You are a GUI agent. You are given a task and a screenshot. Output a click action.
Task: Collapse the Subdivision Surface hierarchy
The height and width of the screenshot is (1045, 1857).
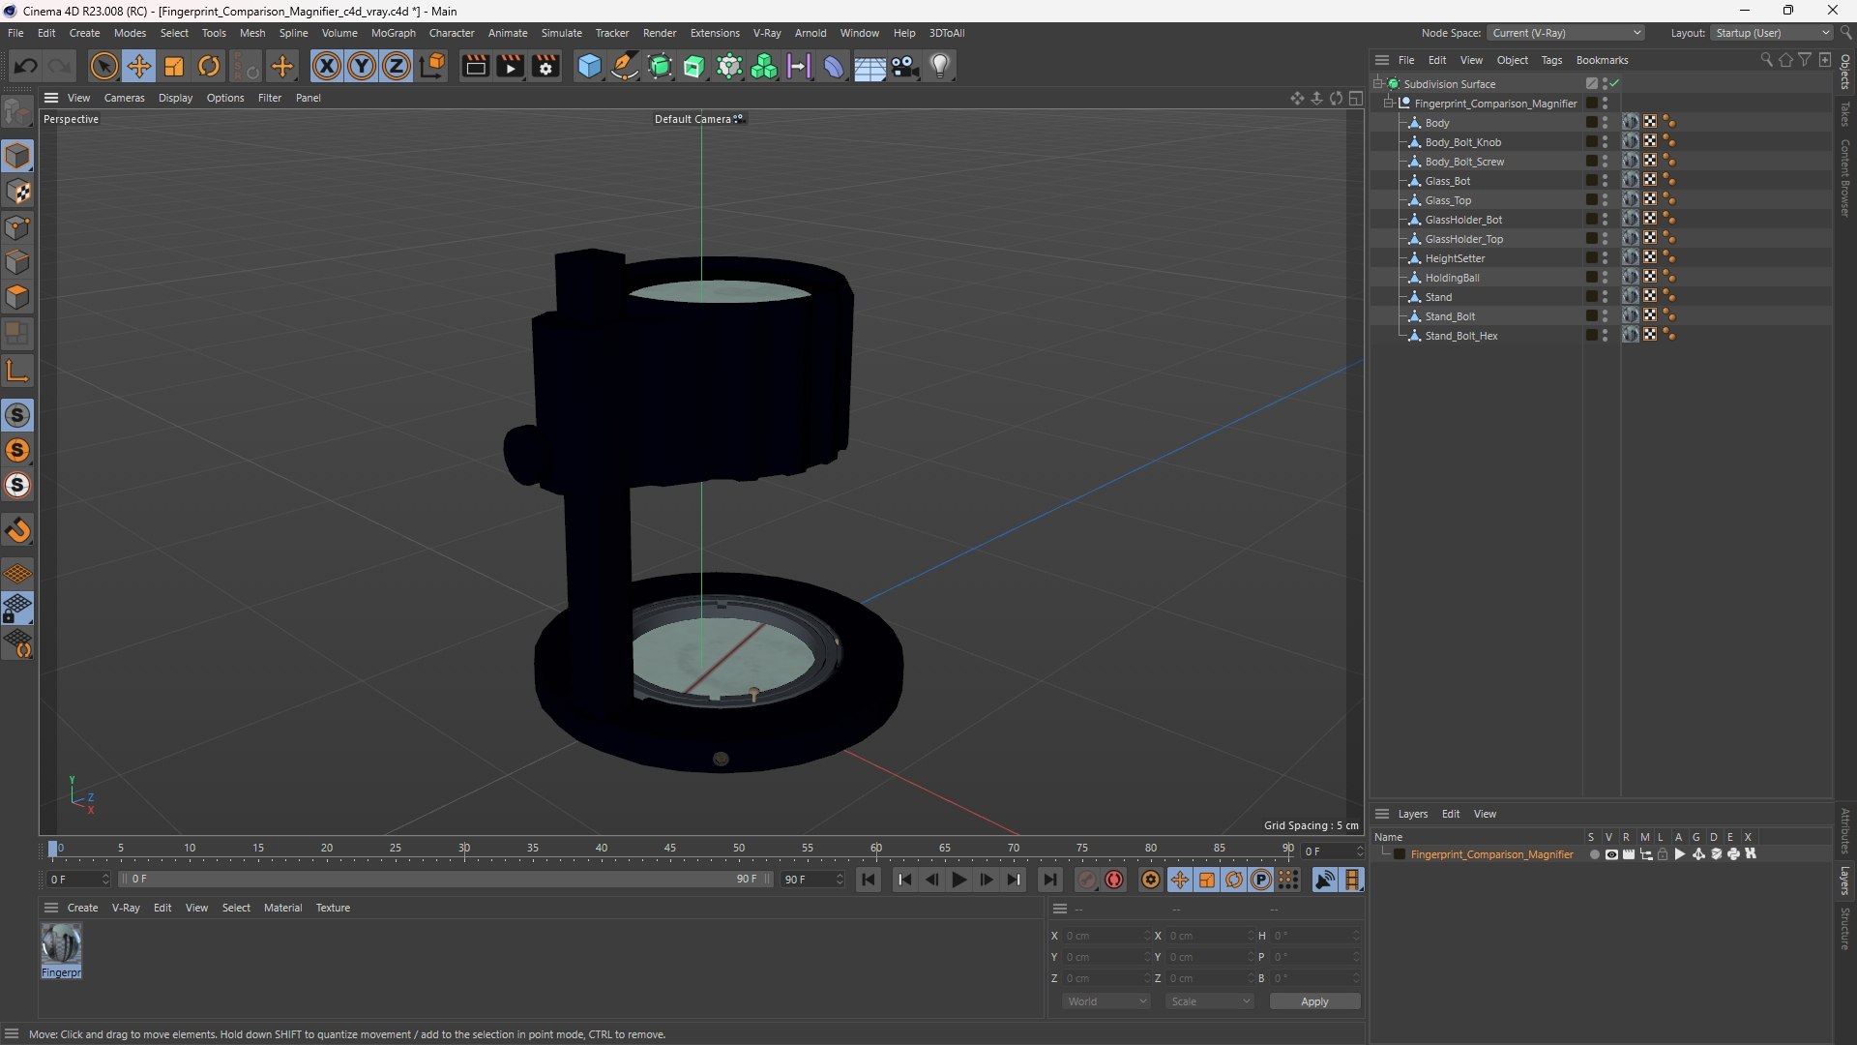click(x=1378, y=84)
